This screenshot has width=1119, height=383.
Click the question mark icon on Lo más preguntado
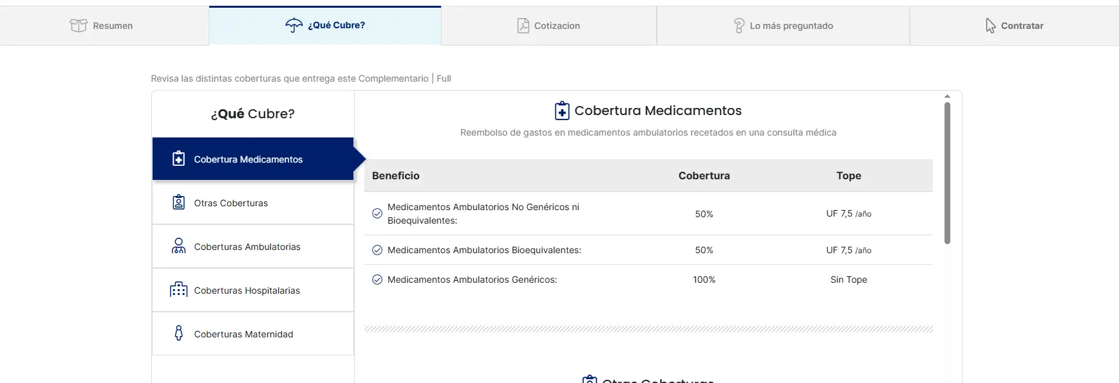pyautogui.click(x=739, y=25)
